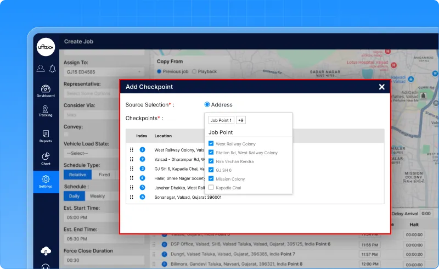Uncheck West Railway Colony job point
Screen dimensions: 439x269
(211, 144)
